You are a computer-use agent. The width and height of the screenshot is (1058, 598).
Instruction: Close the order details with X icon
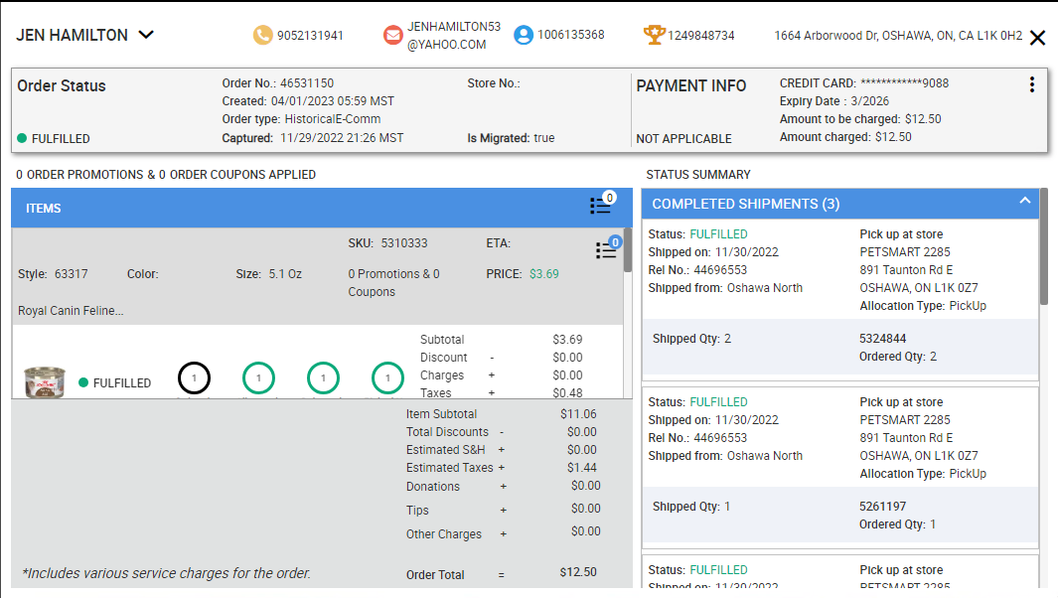tap(1037, 38)
